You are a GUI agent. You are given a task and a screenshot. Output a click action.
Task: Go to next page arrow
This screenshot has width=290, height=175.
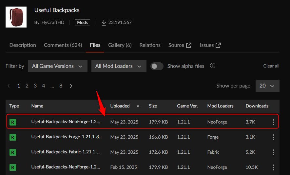pyautogui.click(x=71, y=86)
